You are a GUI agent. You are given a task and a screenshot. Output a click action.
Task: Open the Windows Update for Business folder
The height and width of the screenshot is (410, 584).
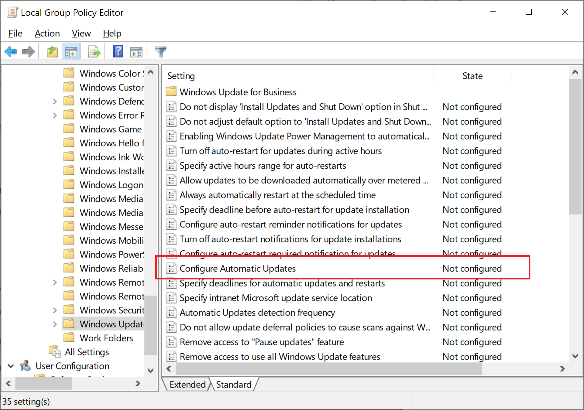point(237,92)
